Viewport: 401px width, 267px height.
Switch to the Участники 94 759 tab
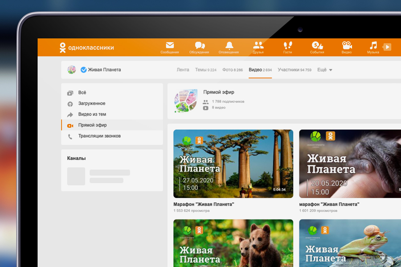[x=295, y=70]
